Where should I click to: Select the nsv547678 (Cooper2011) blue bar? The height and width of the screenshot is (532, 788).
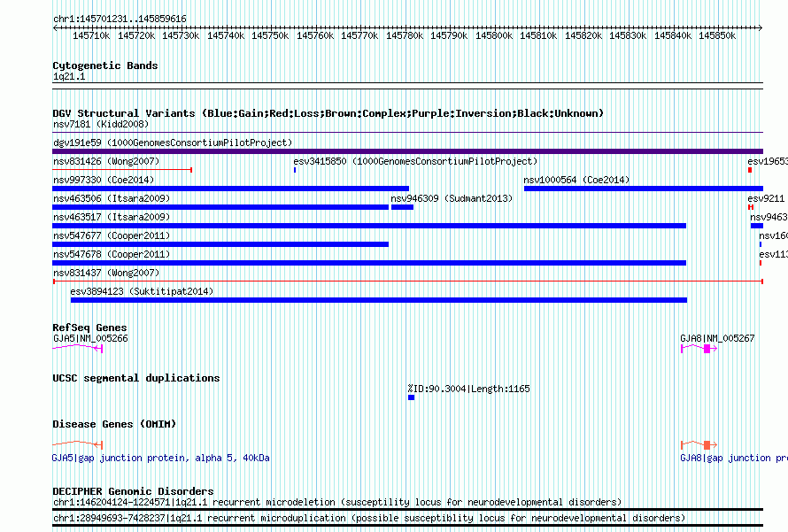click(369, 263)
